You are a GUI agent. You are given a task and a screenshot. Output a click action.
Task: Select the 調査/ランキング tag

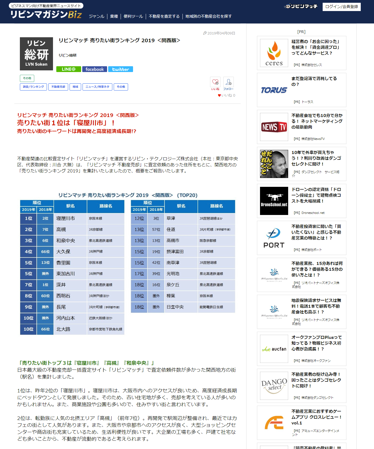[x=33, y=87]
